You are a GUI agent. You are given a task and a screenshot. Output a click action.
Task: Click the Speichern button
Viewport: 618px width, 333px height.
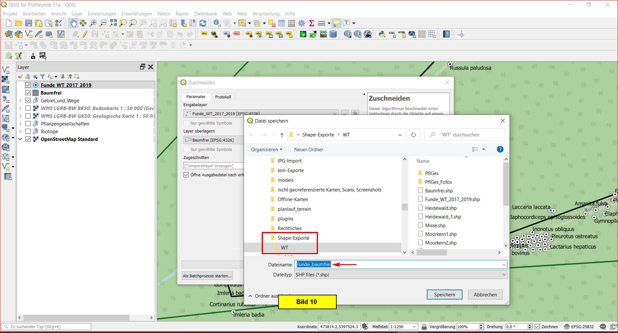(444, 295)
